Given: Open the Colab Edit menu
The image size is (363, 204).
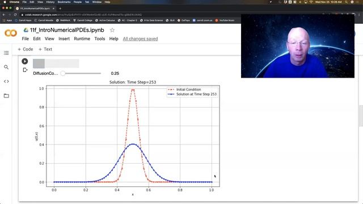Looking at the screenshot, I should coord(36,39).
